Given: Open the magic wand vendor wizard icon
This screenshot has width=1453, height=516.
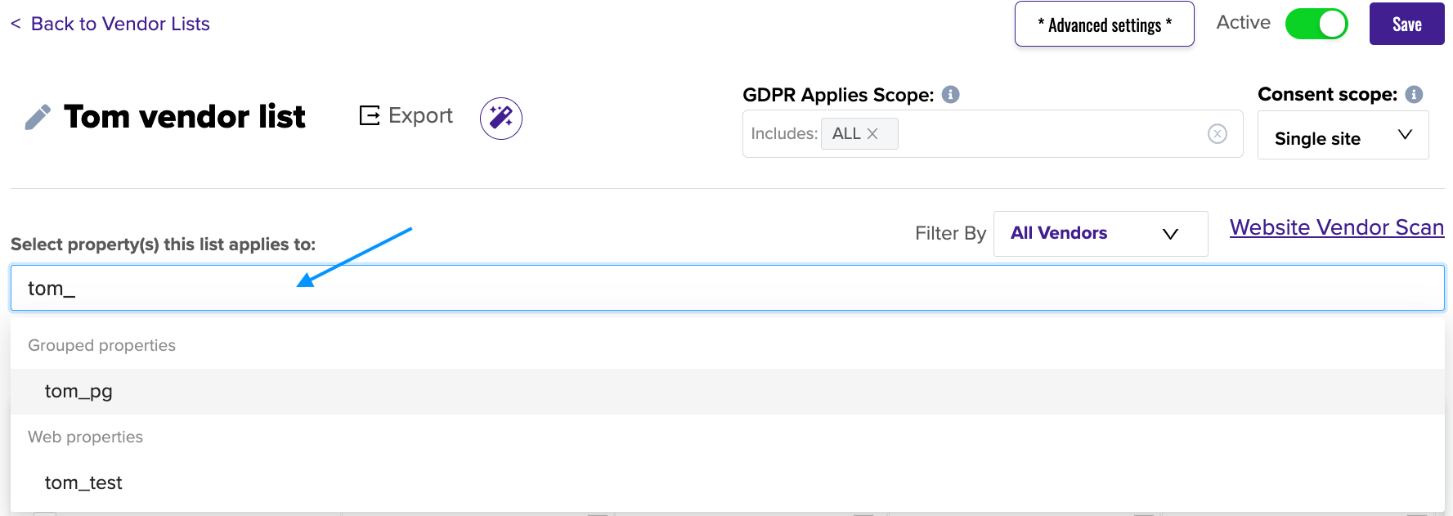Looking at the screenshot, I should (x=501, y=119).
